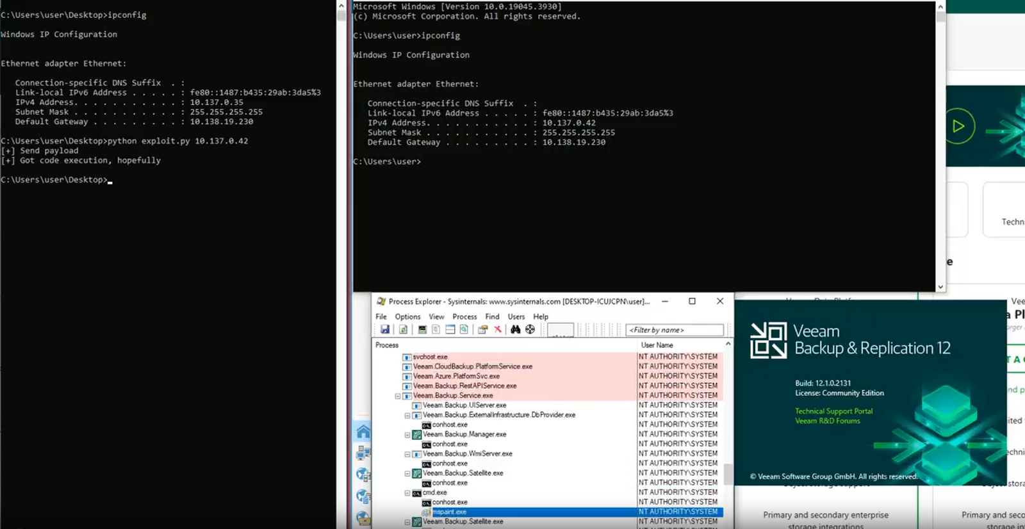Open System Information from the toolbar graph icon
This screenshot has width=1025, height=529.
point(422,329)
